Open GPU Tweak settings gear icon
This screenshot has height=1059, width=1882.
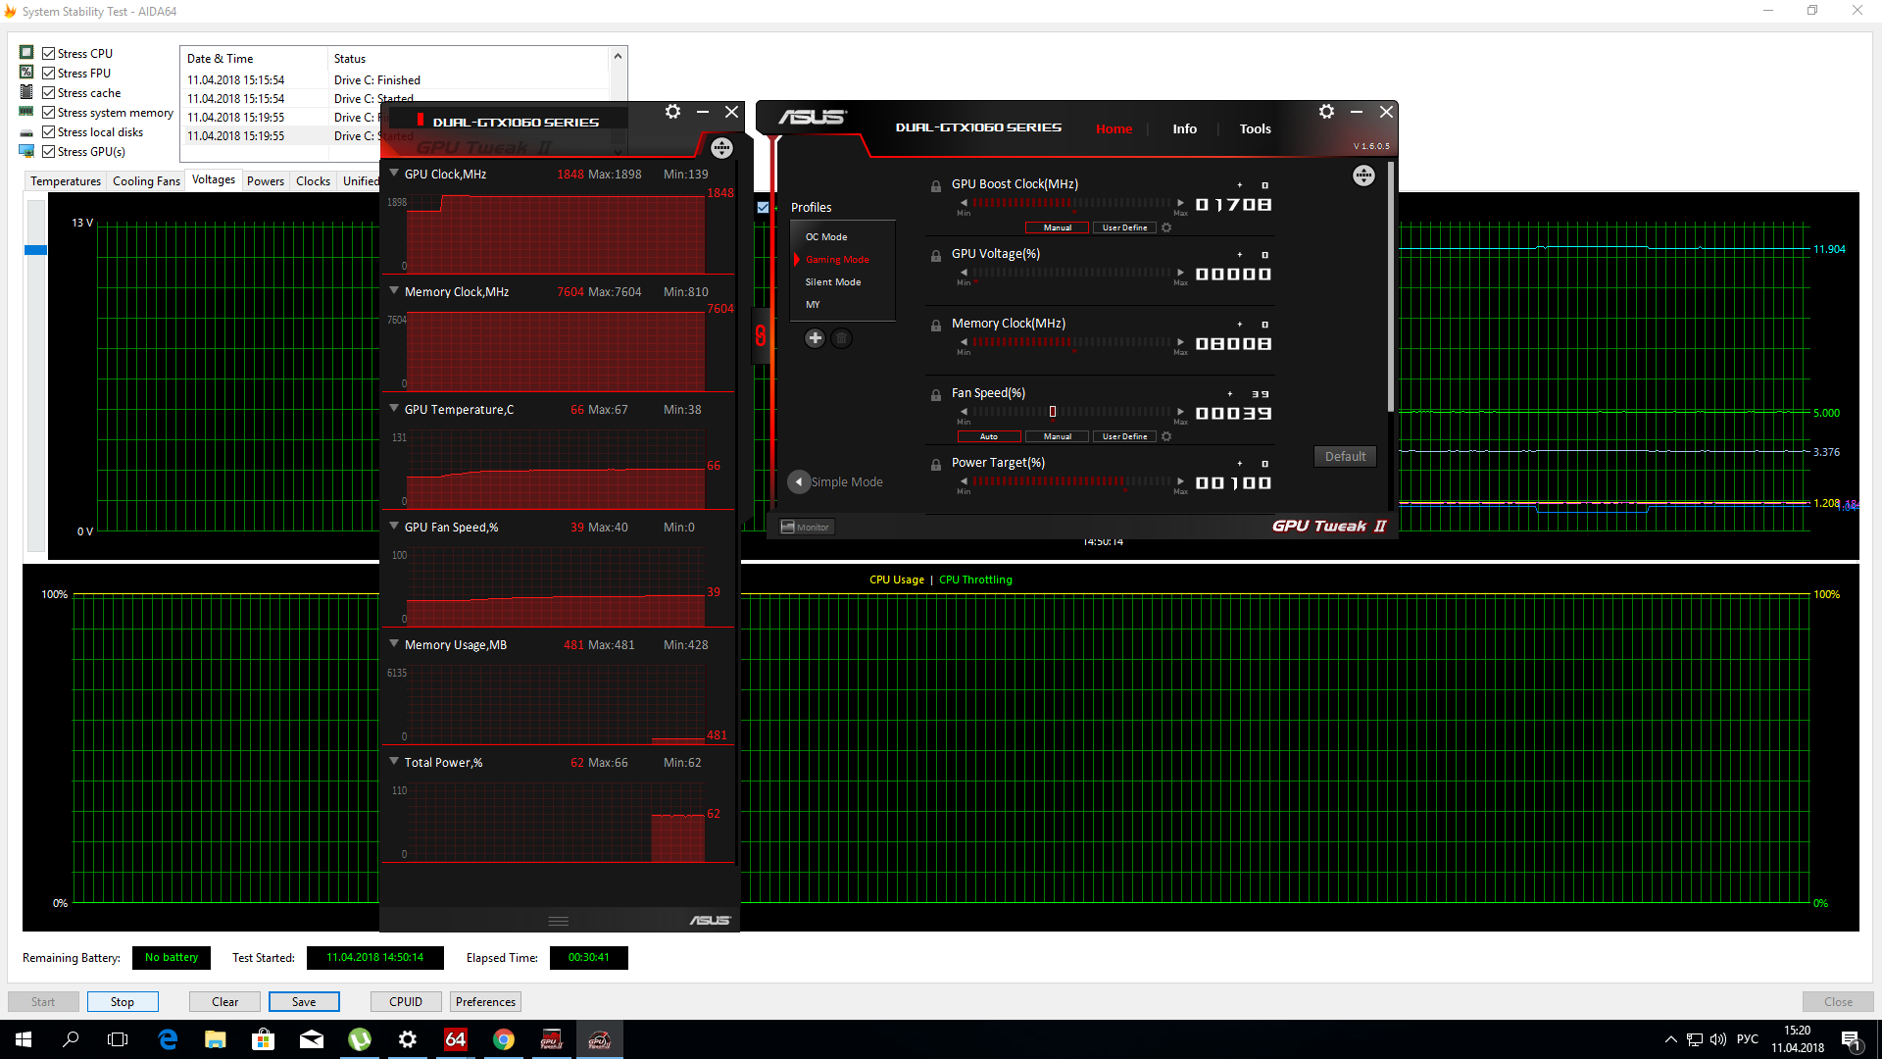tap(1326, 112)
